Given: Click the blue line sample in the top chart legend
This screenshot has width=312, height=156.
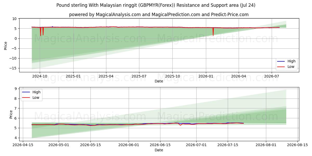Looking at the screenshot, I should tap(281, 61).
